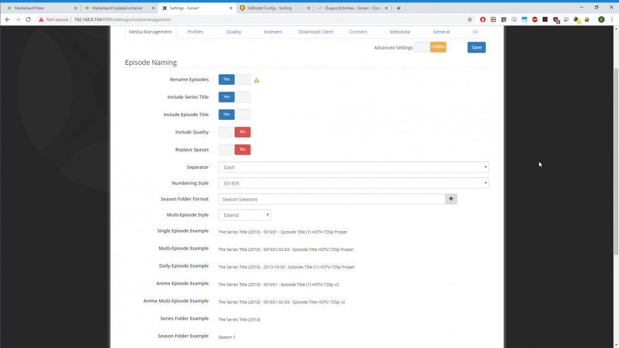This screenshot has width=619, height=348.
Task: Switch to the Metadata settings tab
Action: (399, 32)
